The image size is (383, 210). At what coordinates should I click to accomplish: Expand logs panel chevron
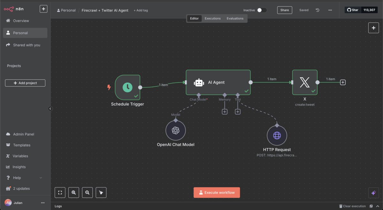coord(378,206)
